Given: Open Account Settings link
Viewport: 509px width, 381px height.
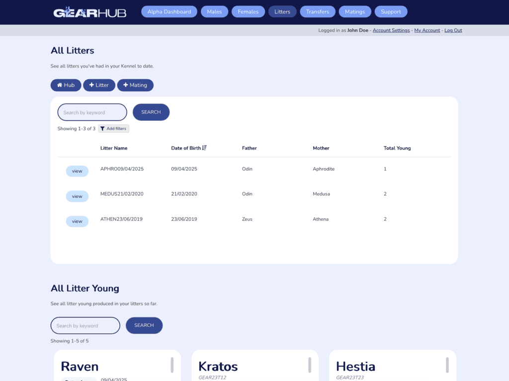Looking at the screenshot, I should pos(391,30).
